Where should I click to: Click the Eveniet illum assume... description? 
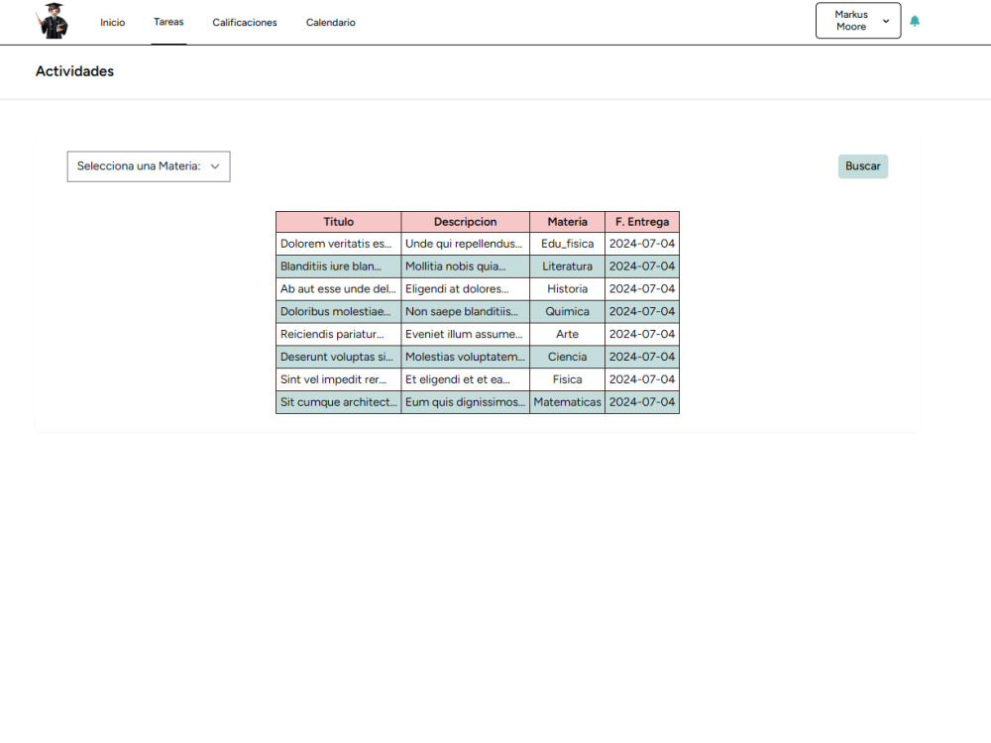click(x=465, y=334)
